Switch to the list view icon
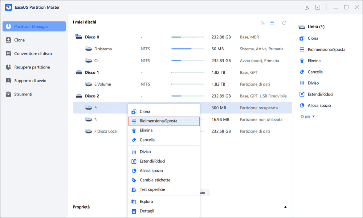 coord(272,22)
